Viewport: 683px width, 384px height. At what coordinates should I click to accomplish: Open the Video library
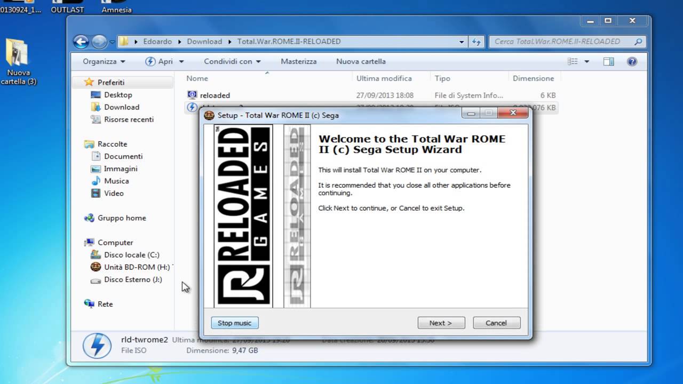(x=114, y=193)
